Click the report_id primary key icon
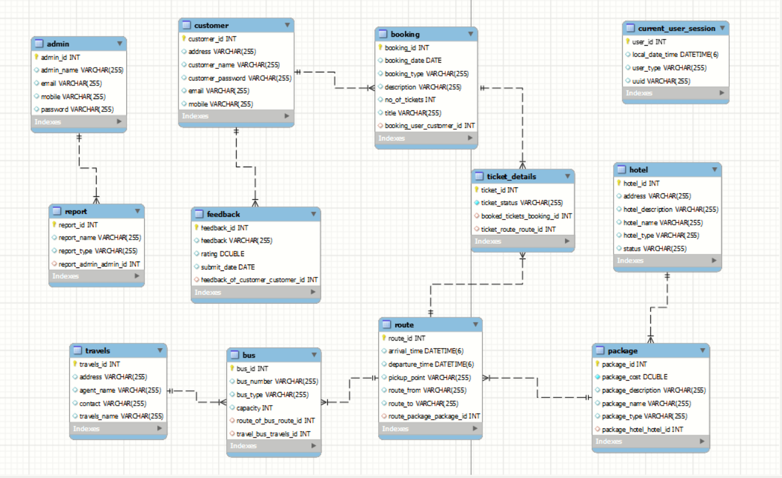The width and height of the screenshot is (782, 478). (x=54, y=225)
